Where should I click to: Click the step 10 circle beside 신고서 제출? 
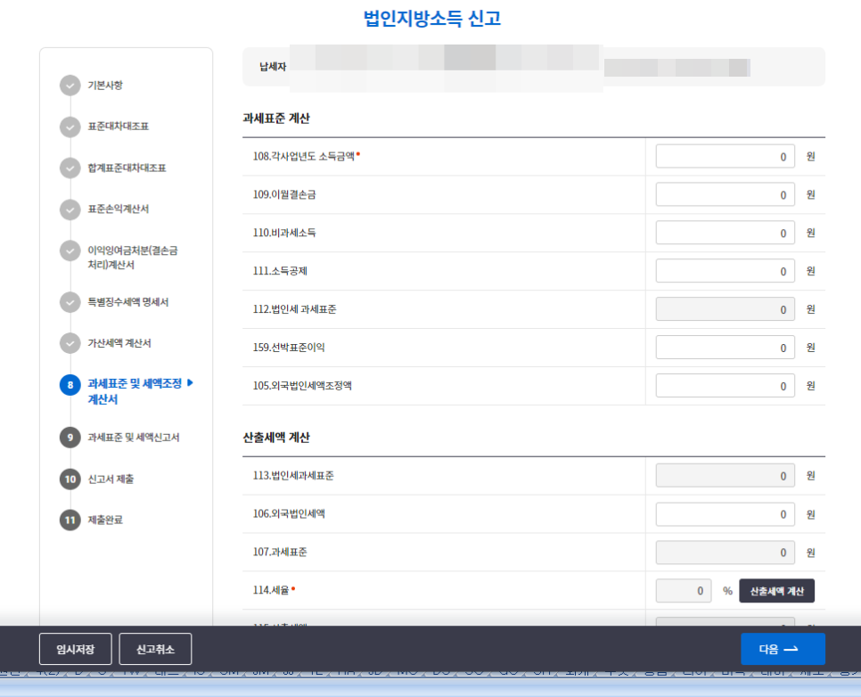[70, 479]
